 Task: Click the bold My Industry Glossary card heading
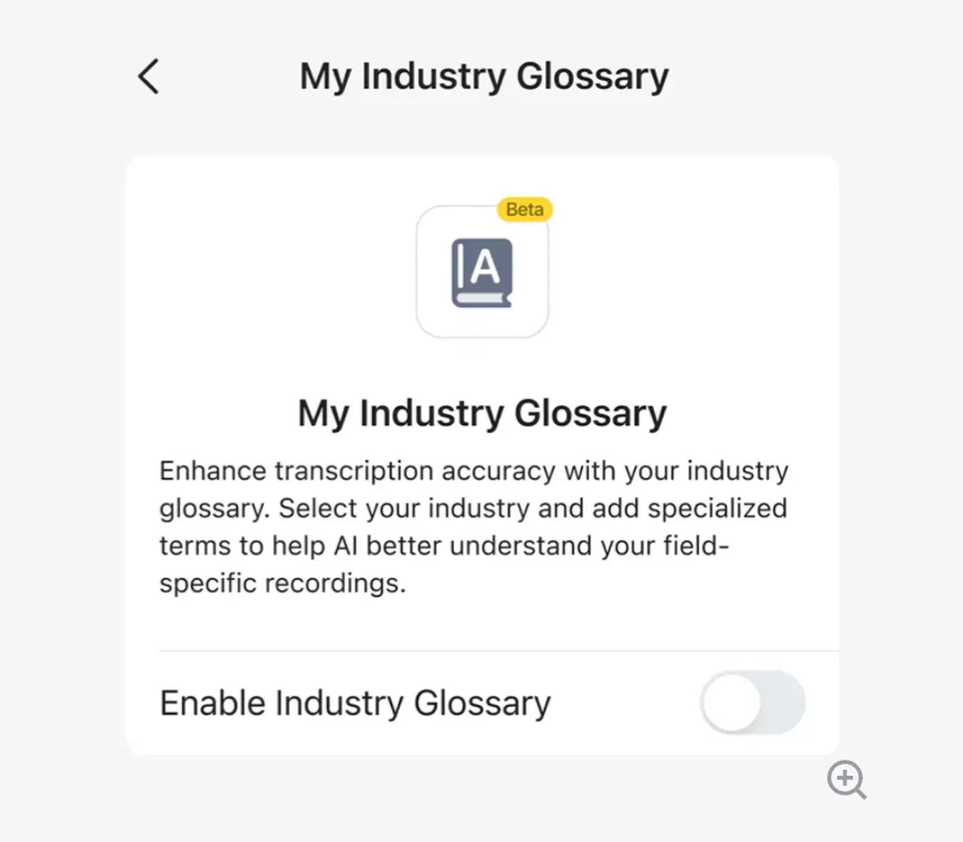pyautogui.click(x=482, y=413)
